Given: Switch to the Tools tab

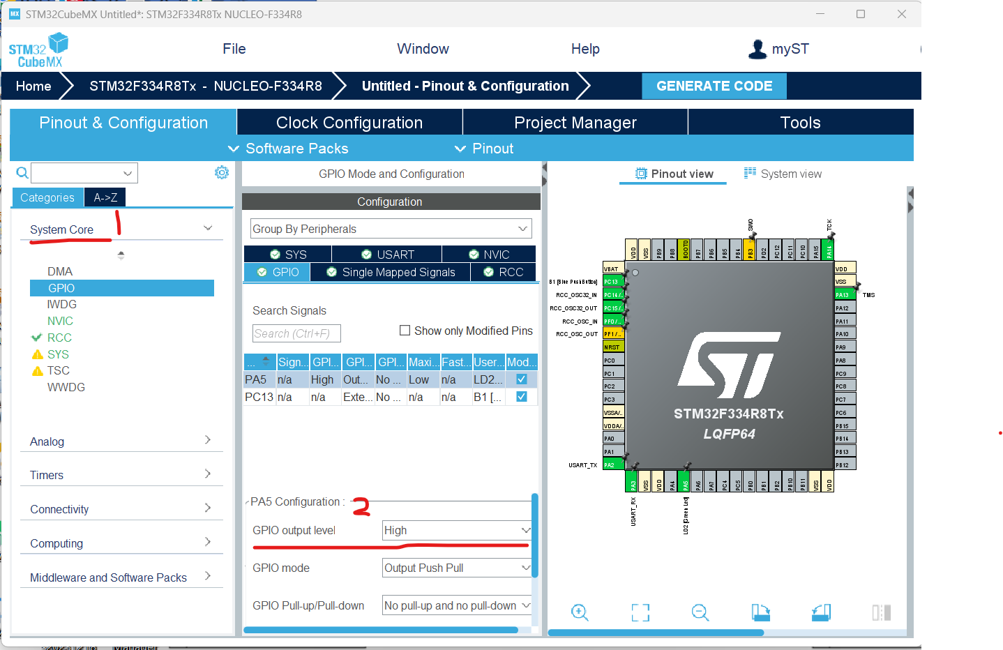Looking at the screenshot, I should coord(801,123).
